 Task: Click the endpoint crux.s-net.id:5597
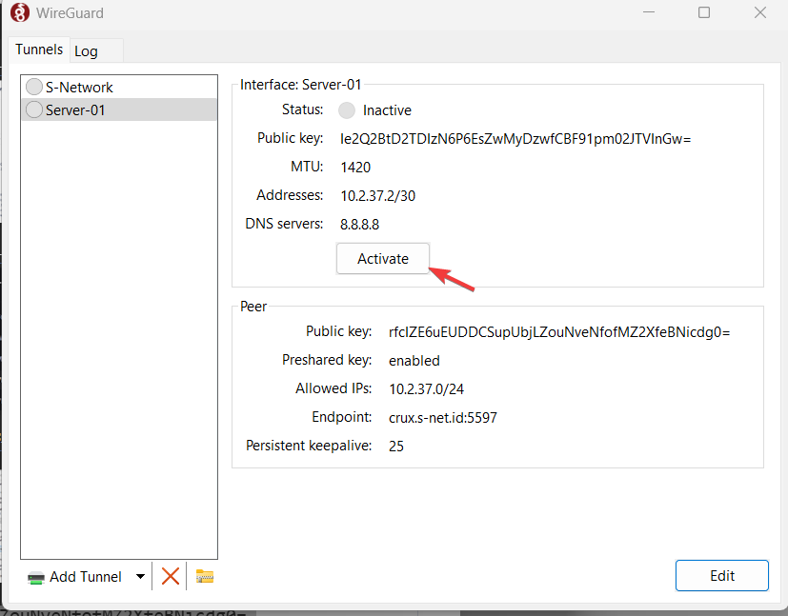443,418
